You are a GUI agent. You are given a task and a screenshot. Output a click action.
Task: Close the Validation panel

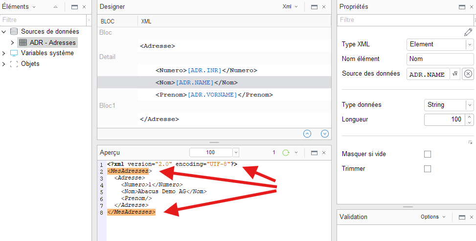(472, 217)
